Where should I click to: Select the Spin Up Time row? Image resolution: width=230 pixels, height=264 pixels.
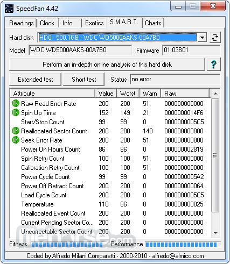click(110, 113)
